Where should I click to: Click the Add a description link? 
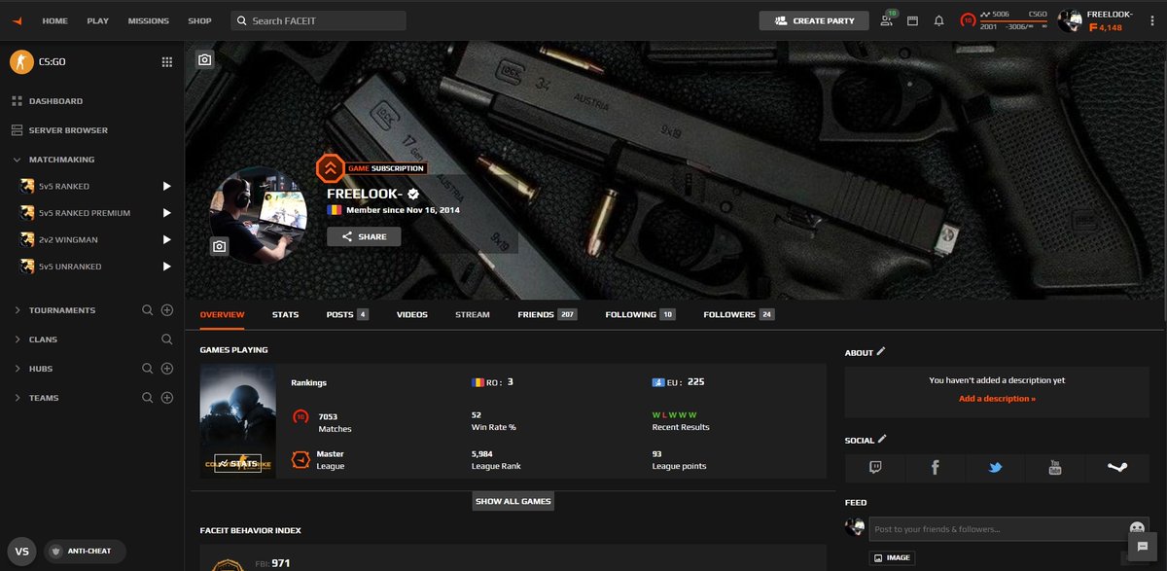(997, 399)
